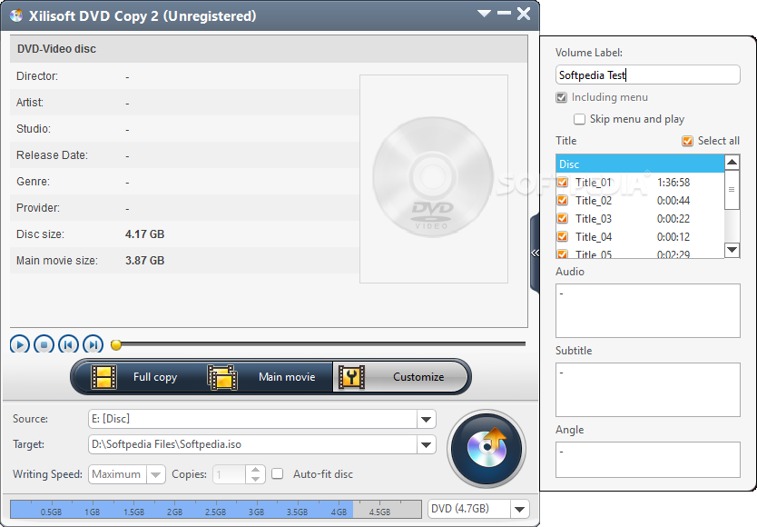Open the DVD (4.7GB) disc type dropdown
757x527 pixels.
519,509
